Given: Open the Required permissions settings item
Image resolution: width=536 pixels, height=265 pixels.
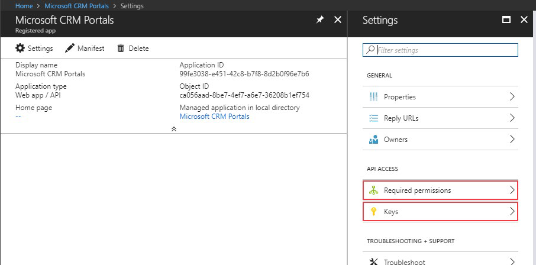Looking at the screenshot, I should pyautogui.click(x=440, y=190).
